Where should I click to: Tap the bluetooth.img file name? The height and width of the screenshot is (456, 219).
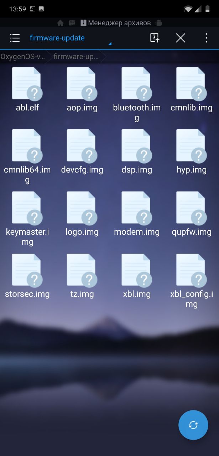pyautogui.click(x=137, y=113)
